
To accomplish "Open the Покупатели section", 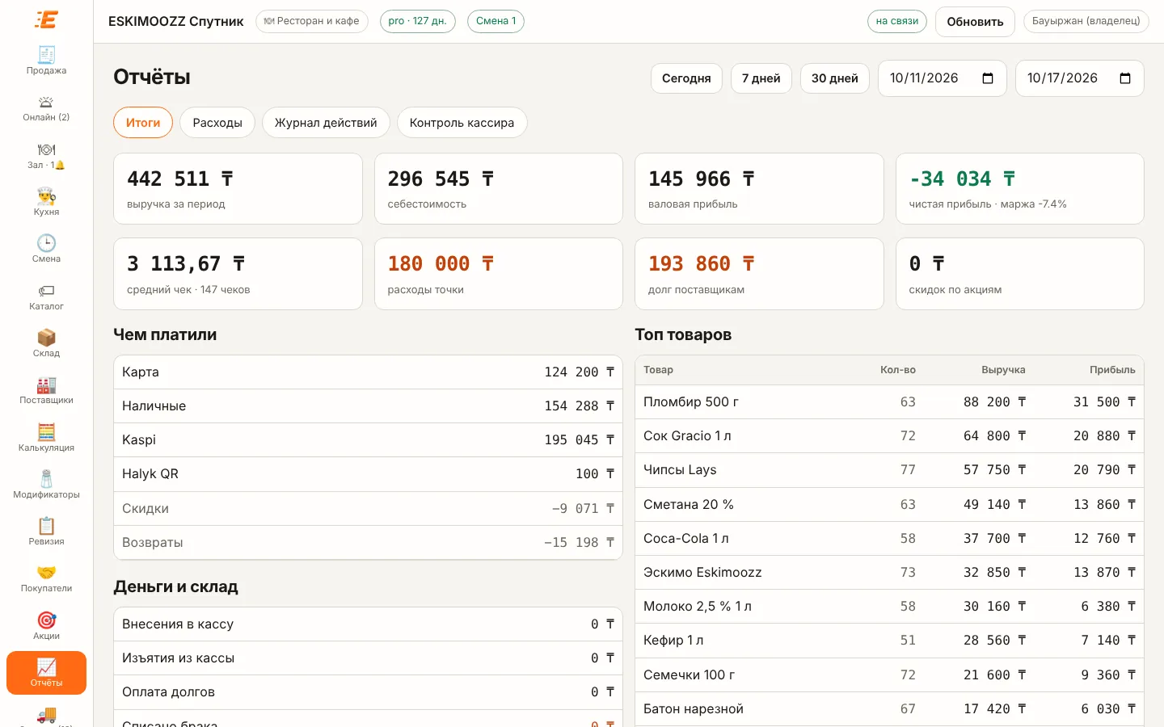I will pyautogui.click(x=46, y=578).
